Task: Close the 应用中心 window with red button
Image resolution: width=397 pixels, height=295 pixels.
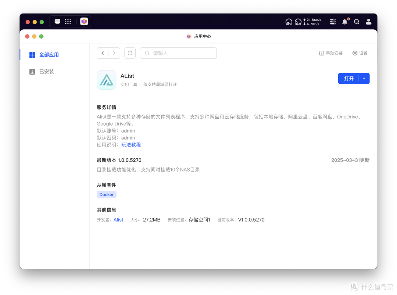Action: point(27,36)
